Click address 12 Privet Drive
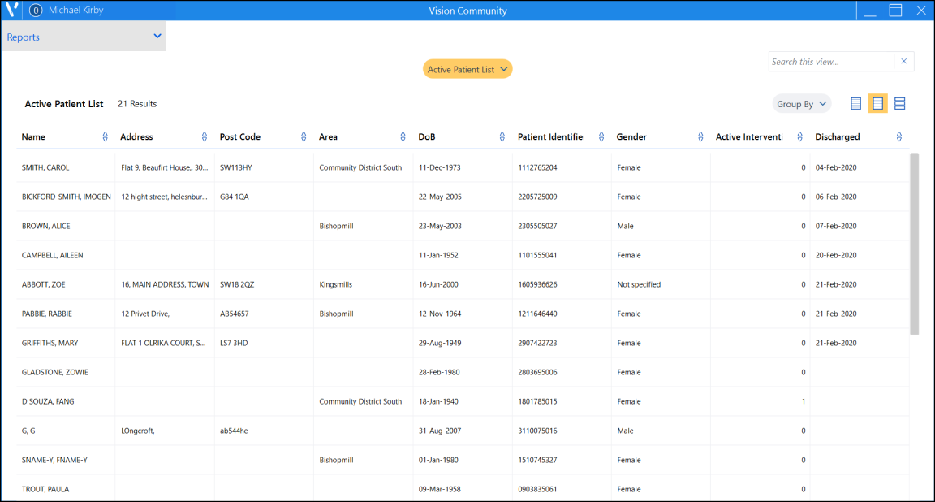The height and width of the screenshot is (502, 935). coord(145,314)
